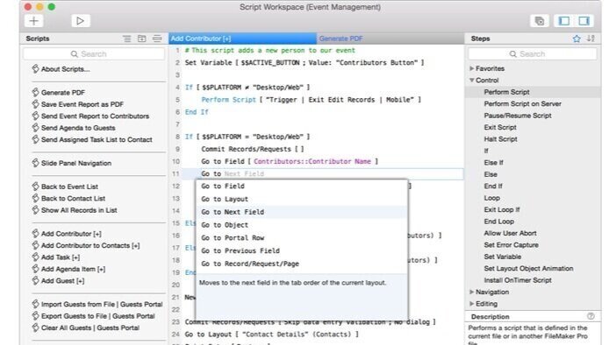Click the list view icon in Scripts header
616x345 pixels.
(127, 39)
